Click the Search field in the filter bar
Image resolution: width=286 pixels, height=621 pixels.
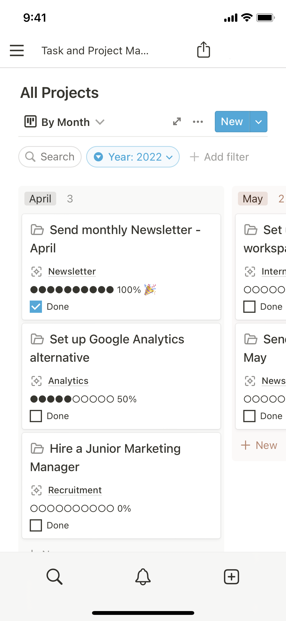coord(50,157)
